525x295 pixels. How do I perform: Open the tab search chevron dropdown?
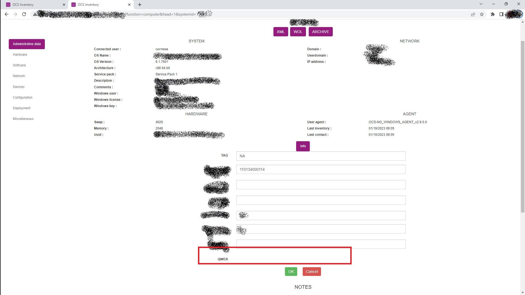[481, 4]
